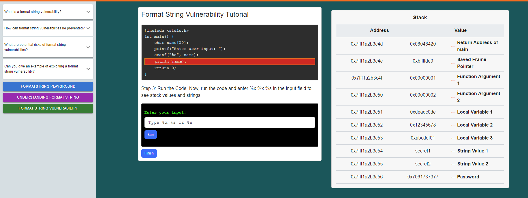Click the arrow beside Saved Frame Pointer
528x198 pixels.
coord(453,63)
